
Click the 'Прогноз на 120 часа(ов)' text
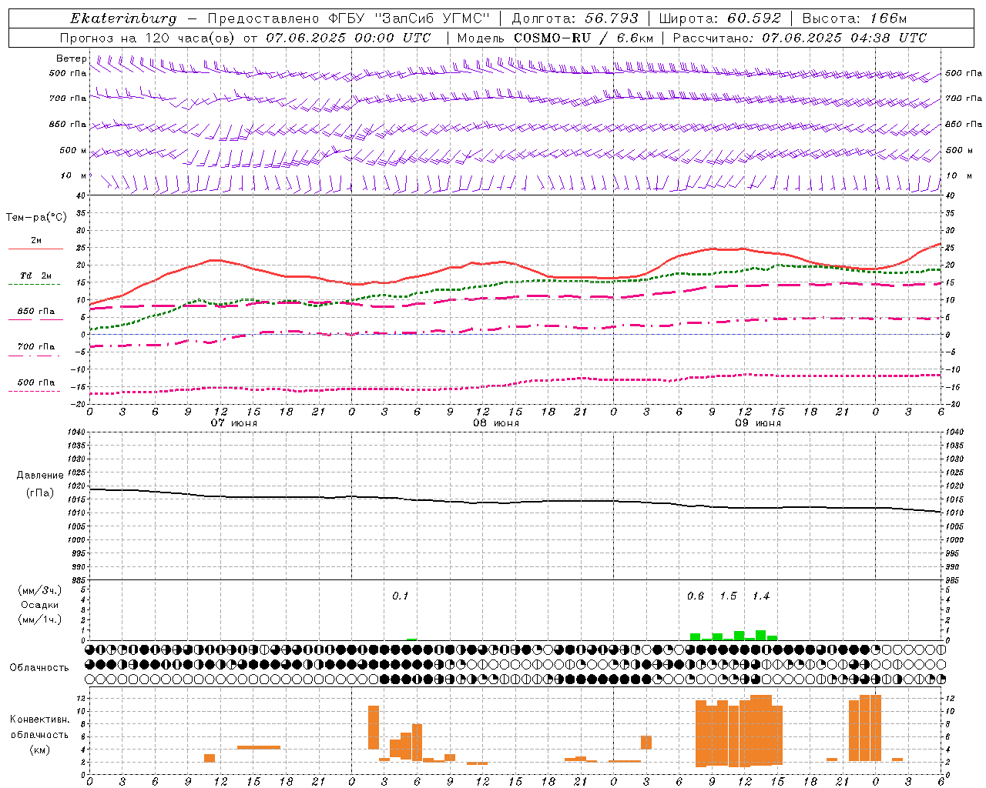click(x=148, y=38)
